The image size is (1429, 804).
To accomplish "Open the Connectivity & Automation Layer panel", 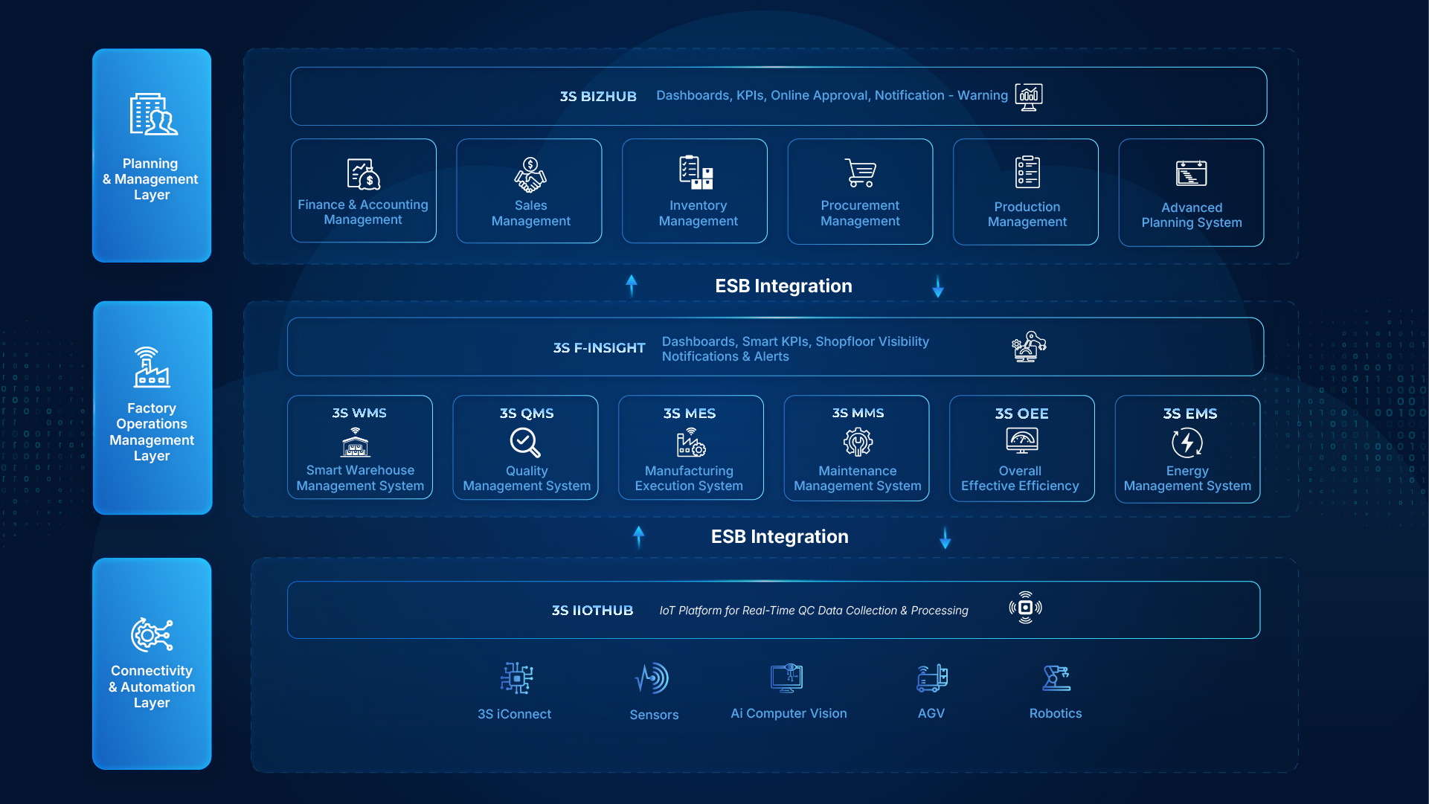I will (x=152, y=663).
